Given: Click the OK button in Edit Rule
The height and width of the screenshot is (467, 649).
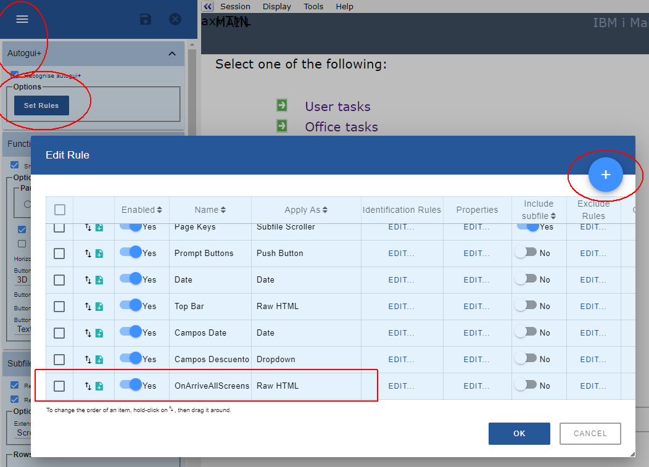Looking at the screenshot, I should [x=519, y=433].
